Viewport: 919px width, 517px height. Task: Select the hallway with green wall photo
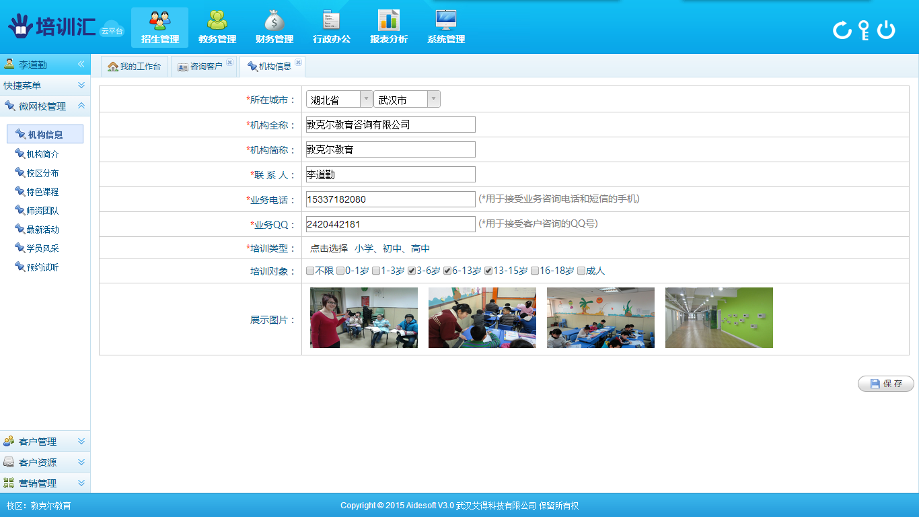(719, 318)
